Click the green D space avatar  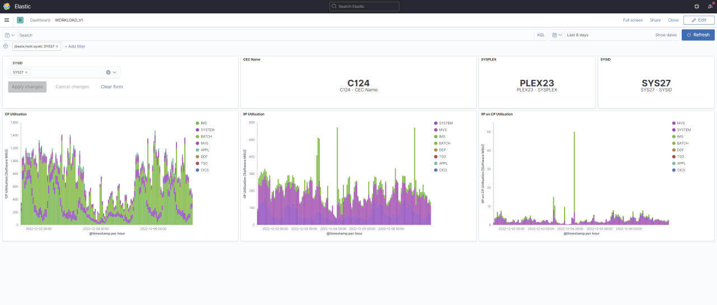pyautogui.click(x=20, y=20)
